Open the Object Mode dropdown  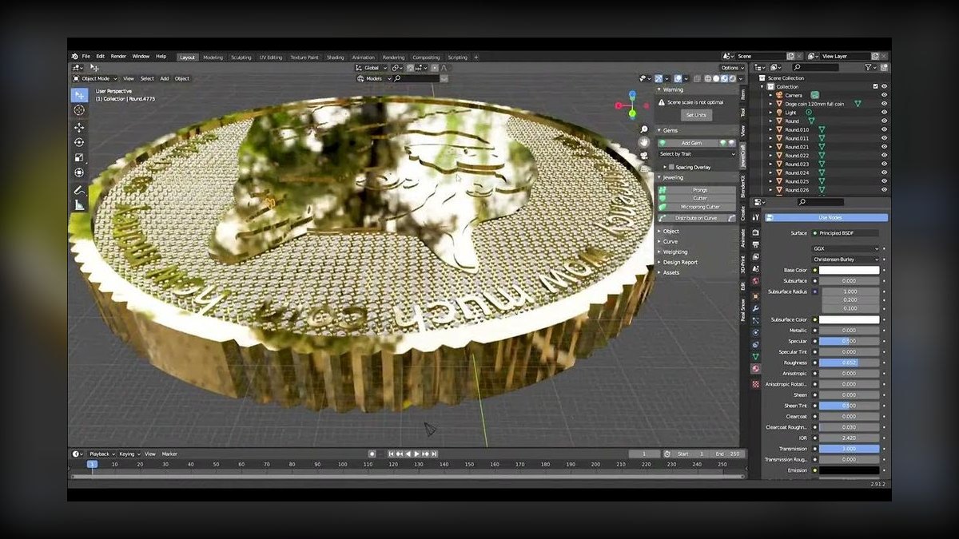94,78
